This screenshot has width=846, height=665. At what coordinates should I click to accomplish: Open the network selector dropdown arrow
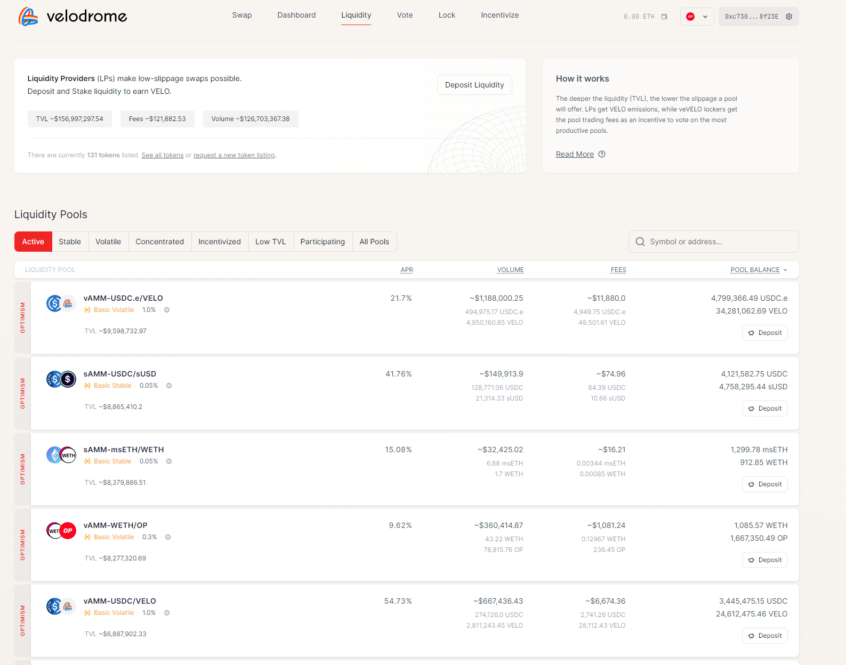pyautogui.click(x=705, y=17)
